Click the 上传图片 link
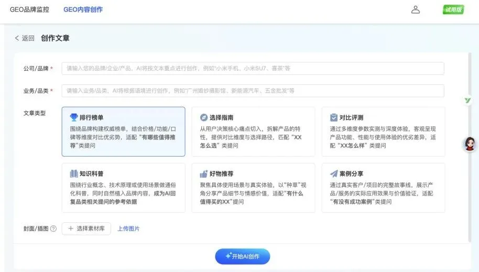 click(x=128, y=229)
